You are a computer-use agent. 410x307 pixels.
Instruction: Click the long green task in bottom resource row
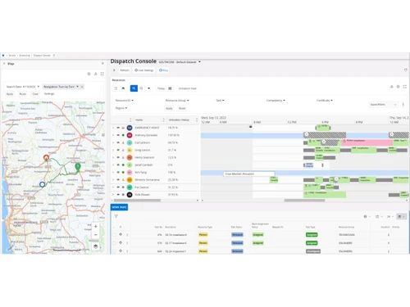[325, 194]
